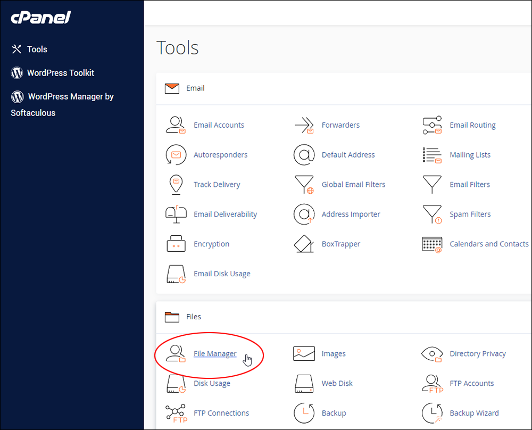Click the Calendars and Contacts icon
The height and width of the screenshot is (430, 532).
pyautogui.click(x=432, y=245)
